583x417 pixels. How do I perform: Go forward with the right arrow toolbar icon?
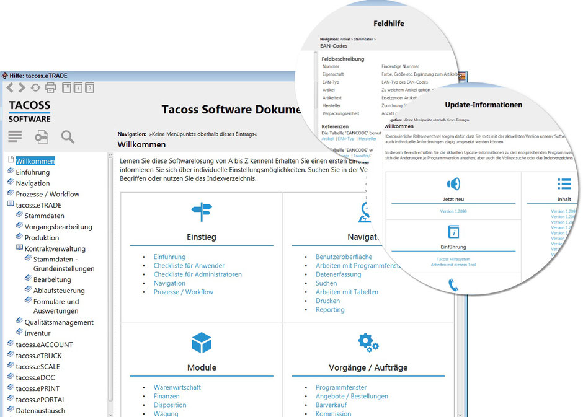(x=22, y=88)
